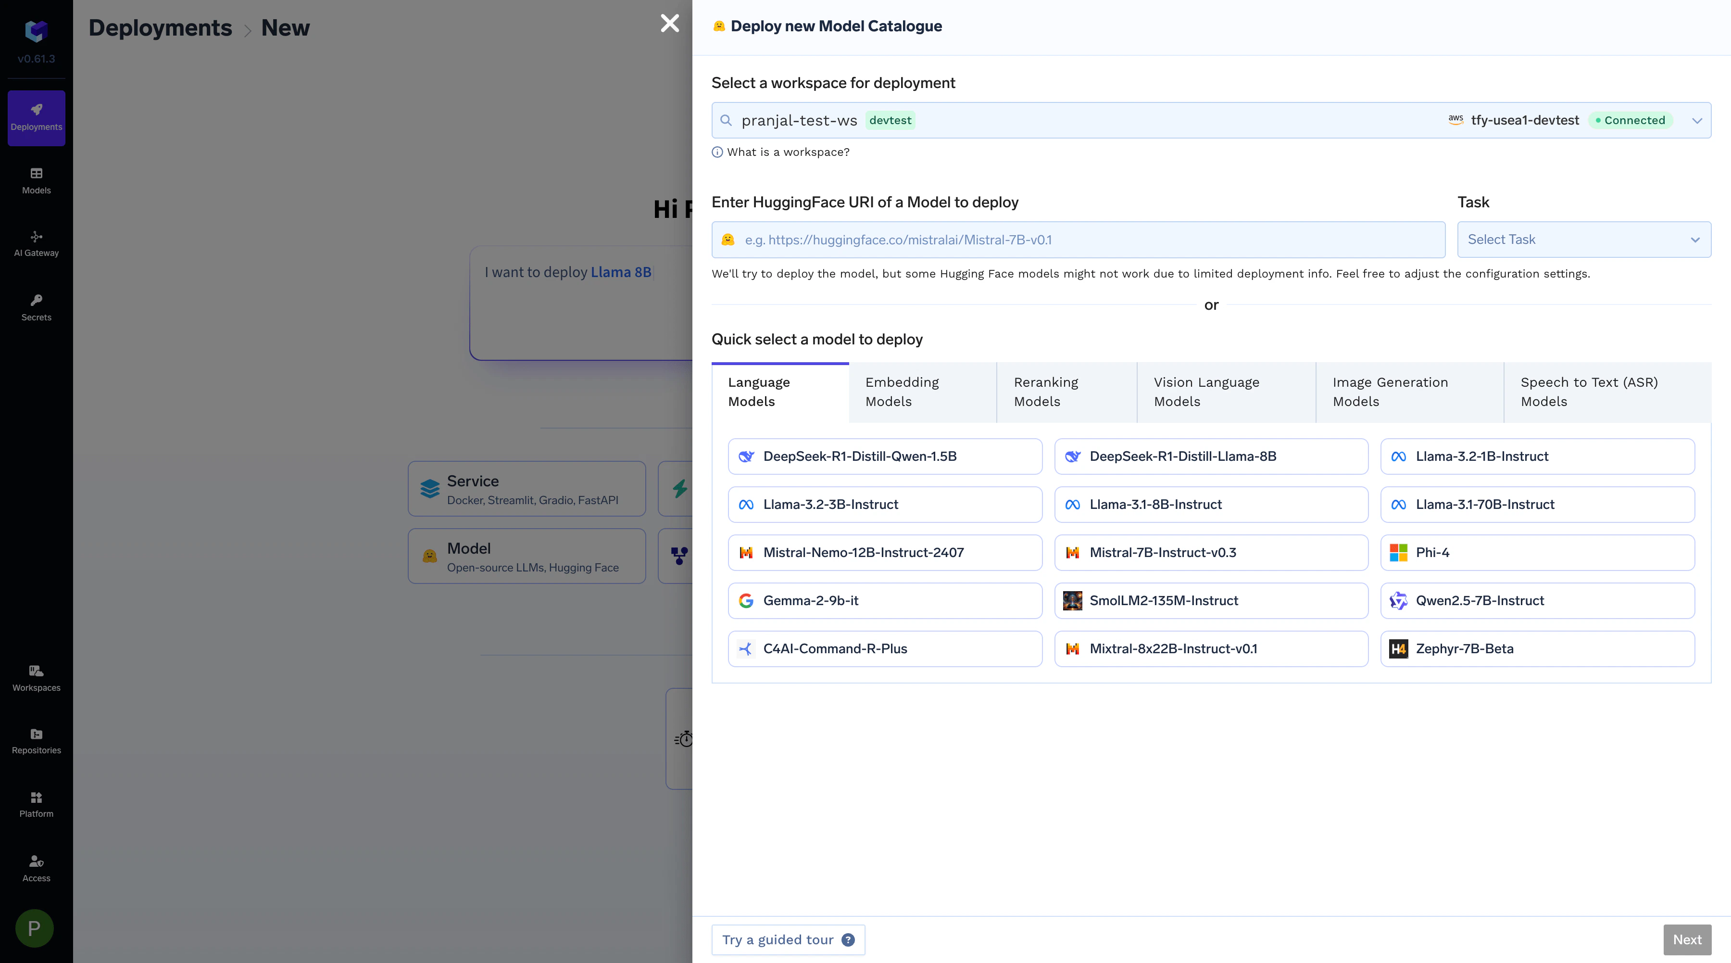Open the AI Gateway sidebar icon
1731x963 pixels.
[36, 242]
